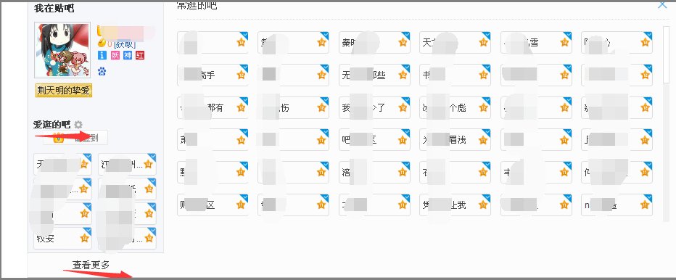Click the blue paw print icon
The image size is (676, 280).
pyautogui.click(x=102, y=71)
